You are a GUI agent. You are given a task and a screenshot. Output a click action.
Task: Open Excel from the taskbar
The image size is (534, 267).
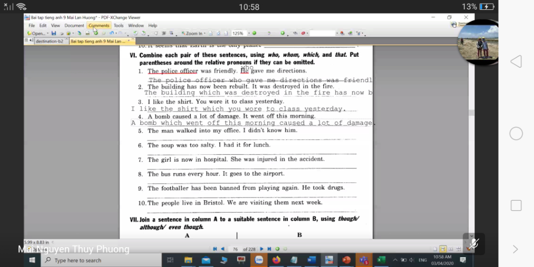[x=381, y=260]
